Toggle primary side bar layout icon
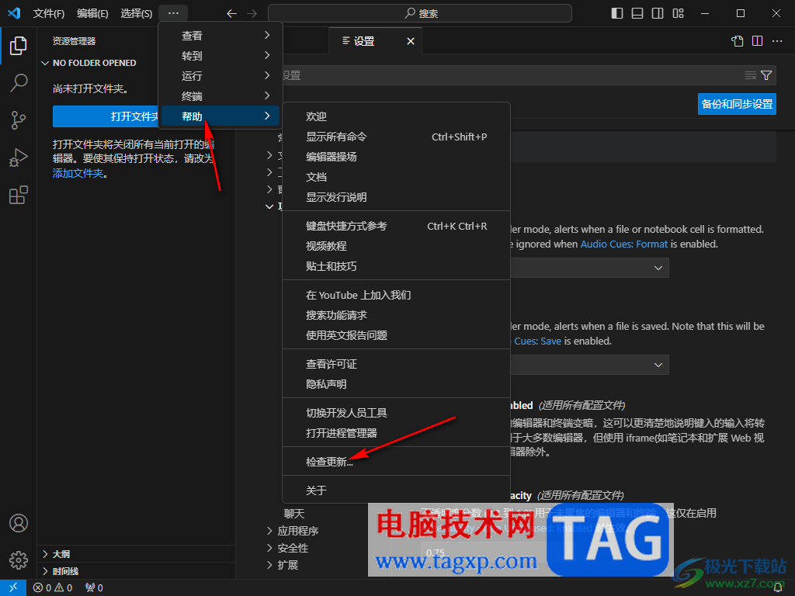Screen dimensions: 795x596 pyautogui.click(x=617, y=13)
